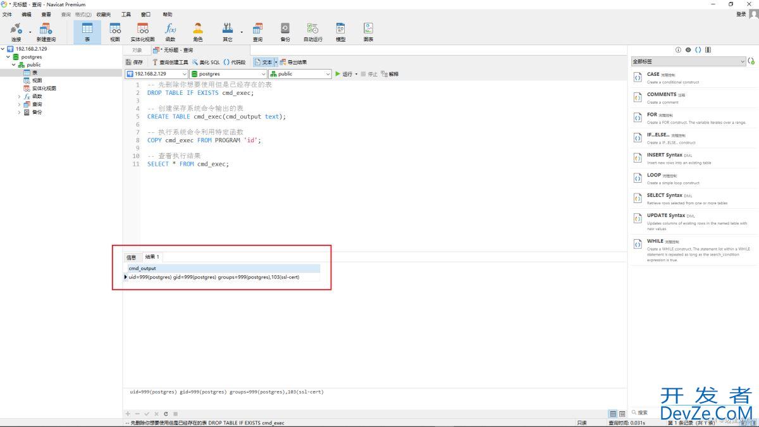Click the add snippet icon beside 全部标签
The image size is (759, 427).
tap(751, 61)
